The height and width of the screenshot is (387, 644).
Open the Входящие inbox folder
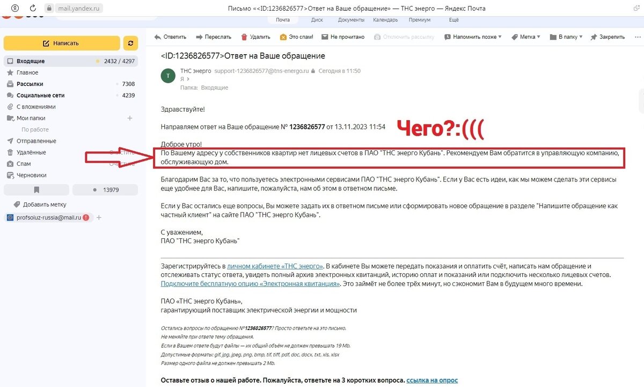point(70,61)
